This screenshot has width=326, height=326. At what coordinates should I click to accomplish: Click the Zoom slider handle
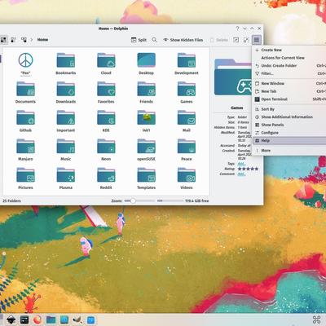pos(133,200)
